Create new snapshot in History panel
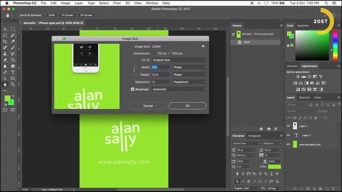 click(269, 129)
